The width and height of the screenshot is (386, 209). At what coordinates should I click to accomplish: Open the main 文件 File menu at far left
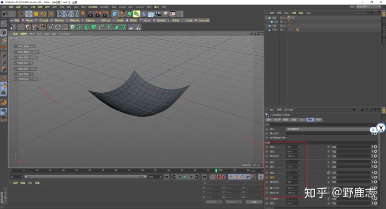coord(4,7)
